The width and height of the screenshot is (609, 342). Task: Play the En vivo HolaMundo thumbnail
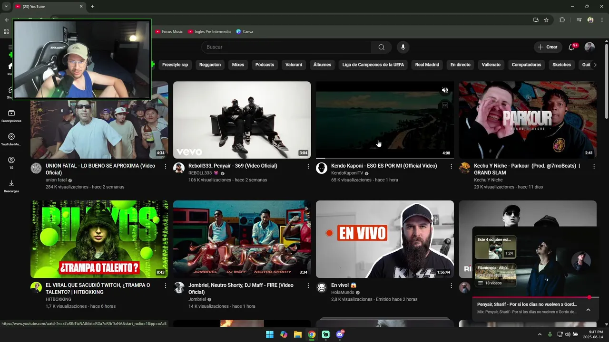click(385, 239)
